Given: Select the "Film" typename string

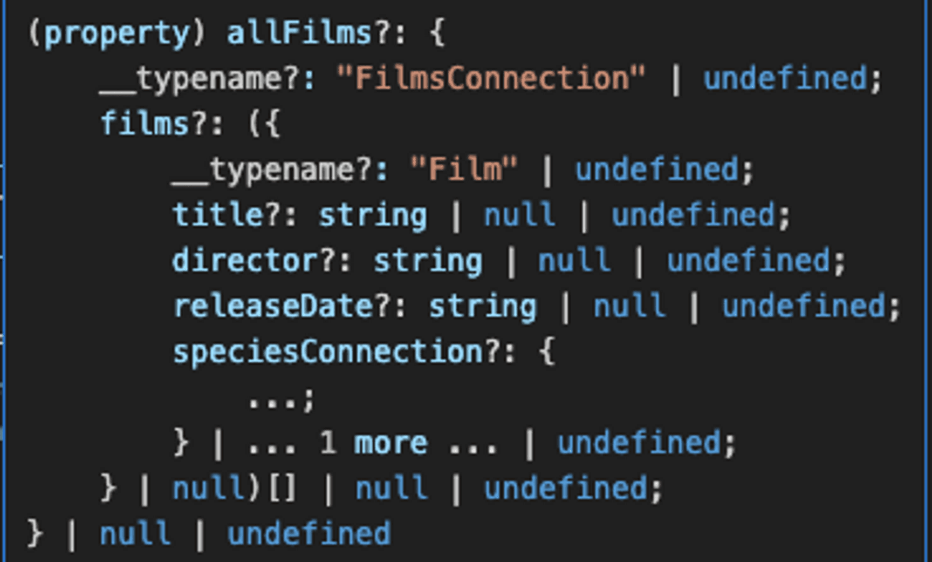Looking at the screenshot, I should (x=464, y=169).
